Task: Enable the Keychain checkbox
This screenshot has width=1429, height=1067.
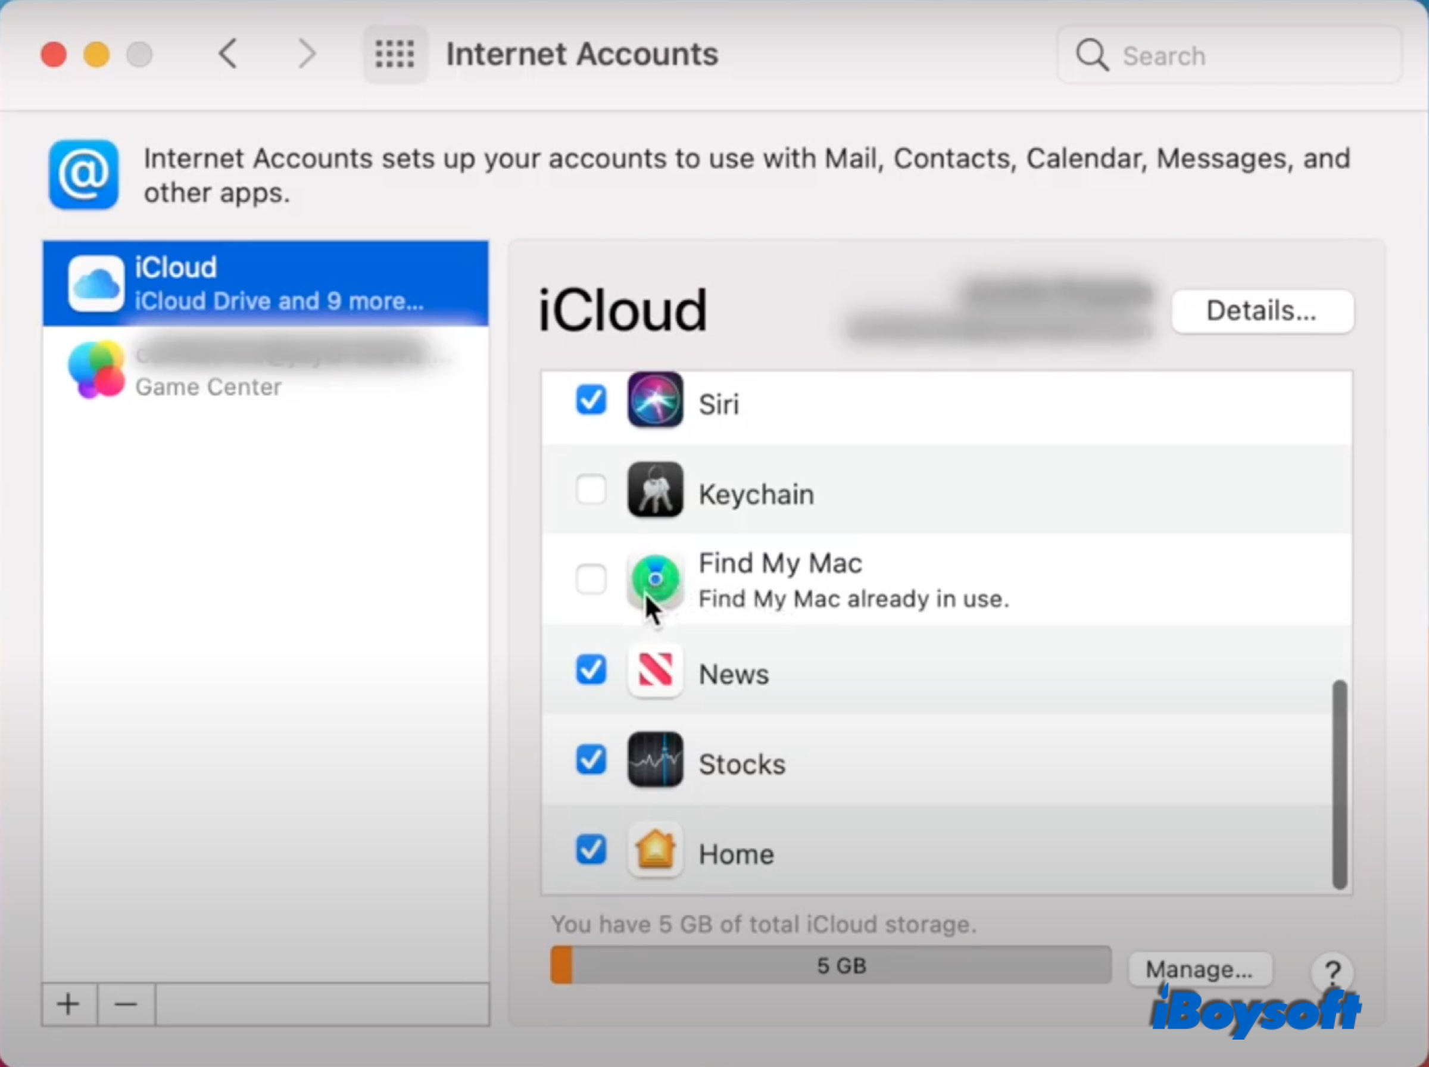Action: (x=590, y=489)
